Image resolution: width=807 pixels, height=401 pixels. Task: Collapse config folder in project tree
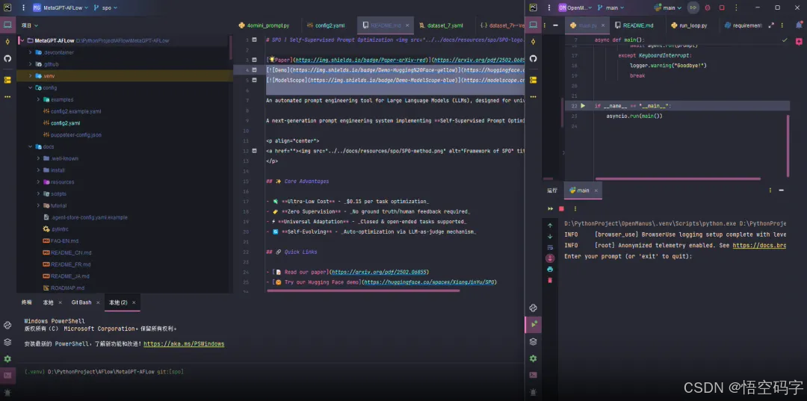click(31, 88)
